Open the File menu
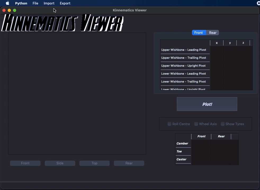Screen dimensions: 260x190 click(x=35, y=3)
